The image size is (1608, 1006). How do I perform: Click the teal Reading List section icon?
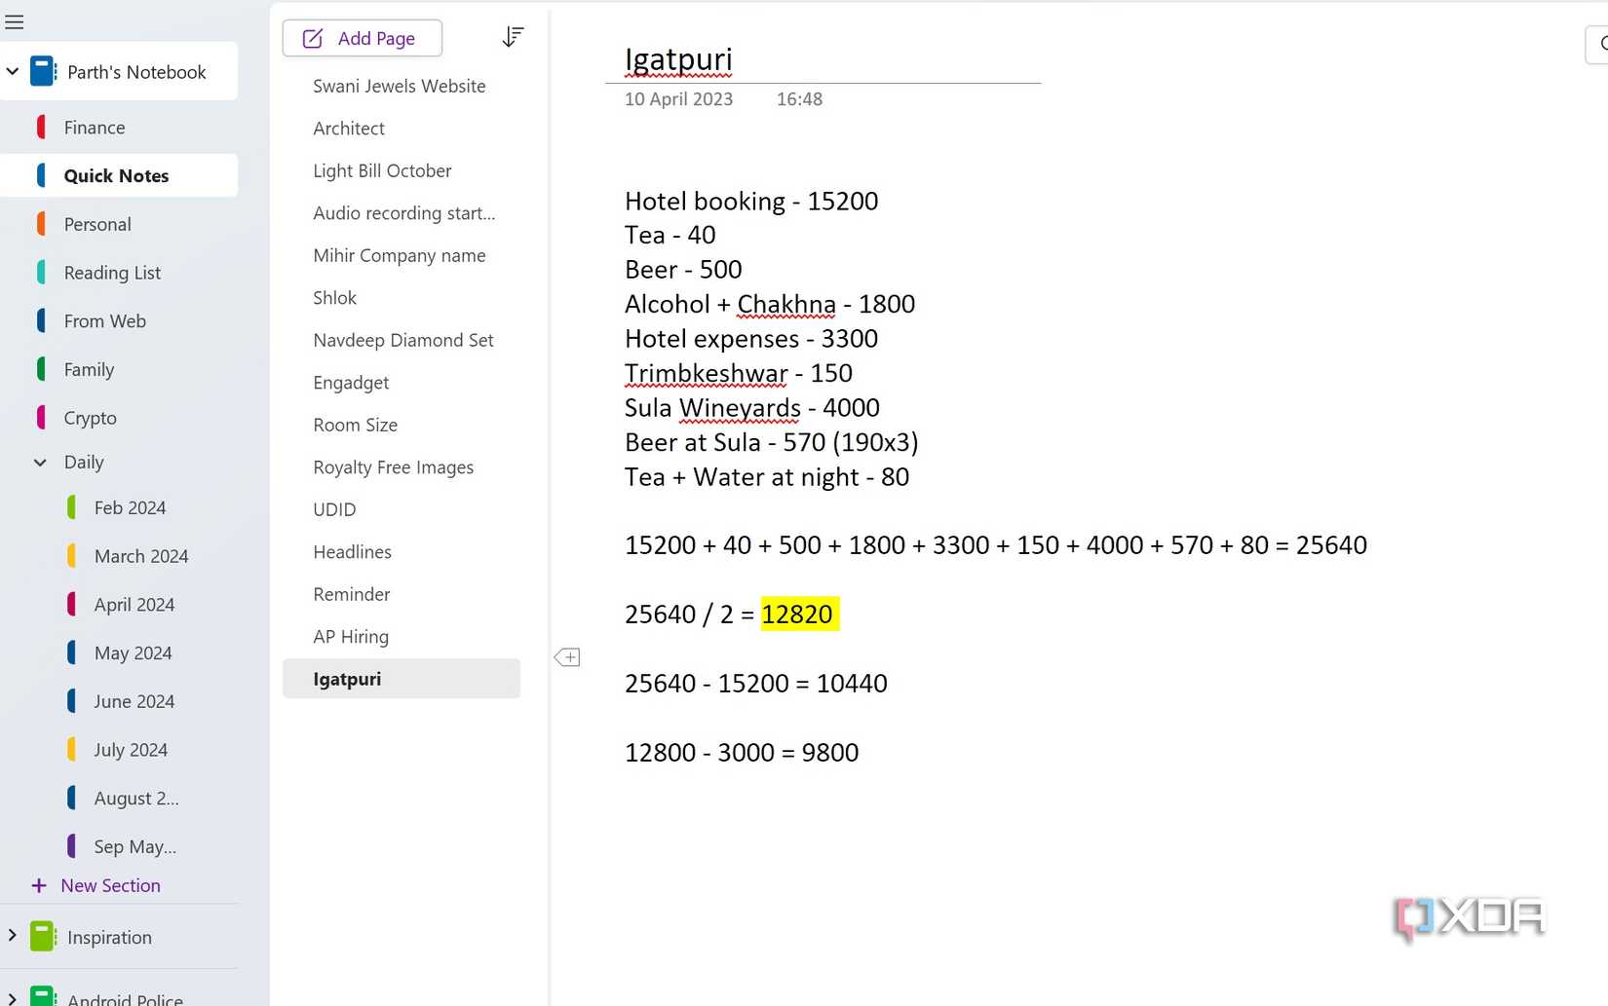41,272
